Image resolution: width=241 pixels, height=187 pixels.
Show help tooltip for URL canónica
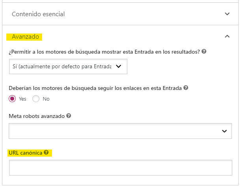click(x=46, y=152)
